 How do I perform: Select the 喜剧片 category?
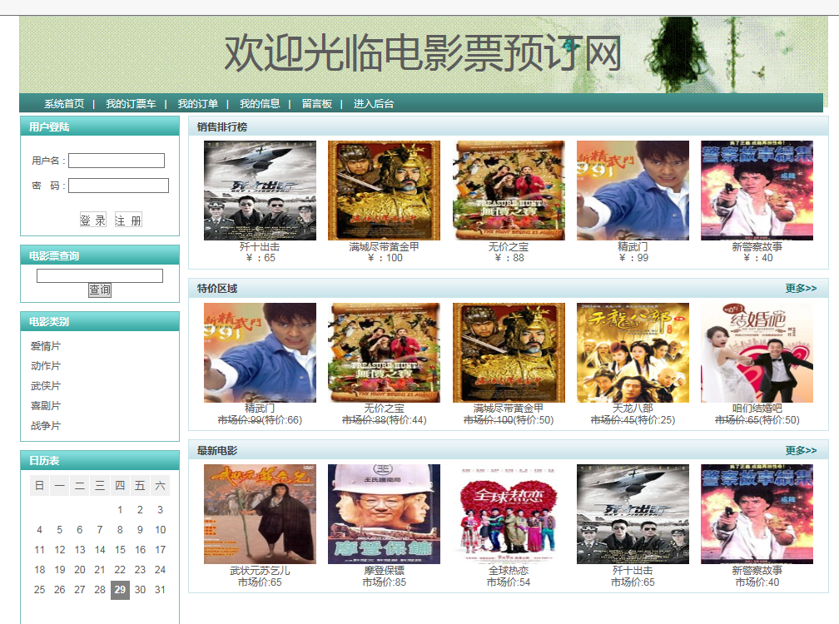coord(46,406)
